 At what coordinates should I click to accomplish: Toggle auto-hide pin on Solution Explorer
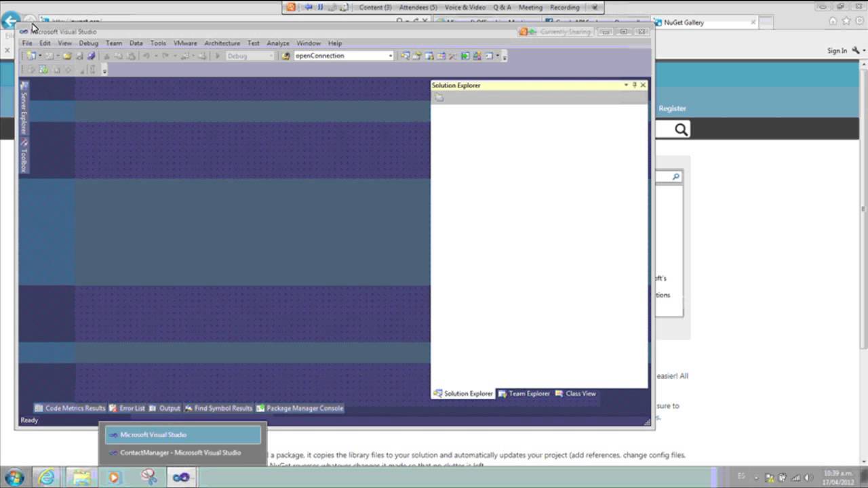[635, 85]
